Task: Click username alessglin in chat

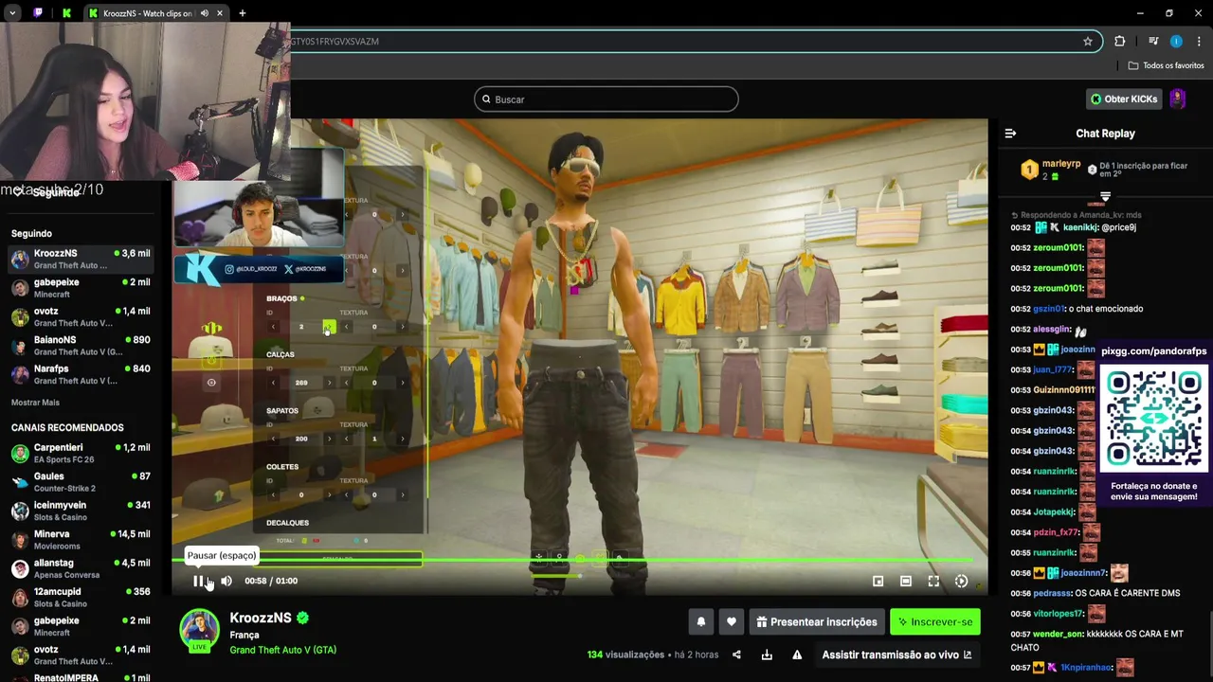Action: point(1052,329)
